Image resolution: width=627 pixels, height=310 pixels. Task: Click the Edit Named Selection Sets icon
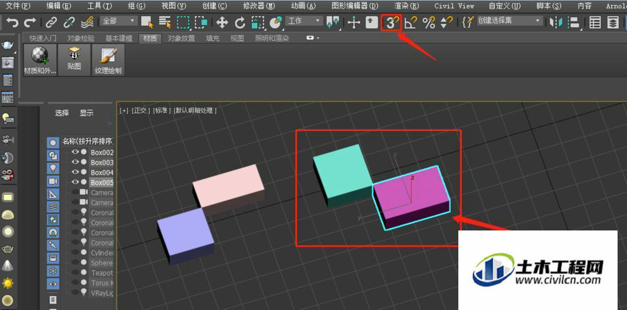pyautogui.click(x=467, y=23)
